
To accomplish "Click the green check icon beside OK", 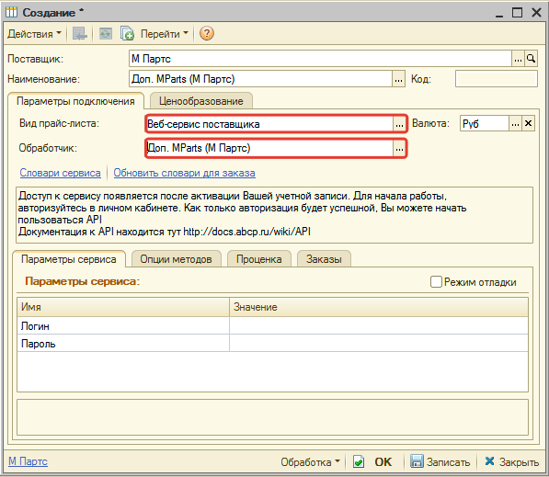I will (359, 462).
